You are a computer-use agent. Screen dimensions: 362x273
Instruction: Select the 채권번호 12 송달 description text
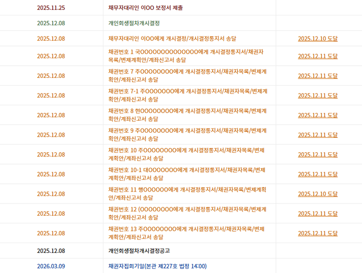187,214
